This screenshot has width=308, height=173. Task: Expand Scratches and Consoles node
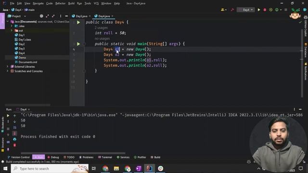pos(8,71)
